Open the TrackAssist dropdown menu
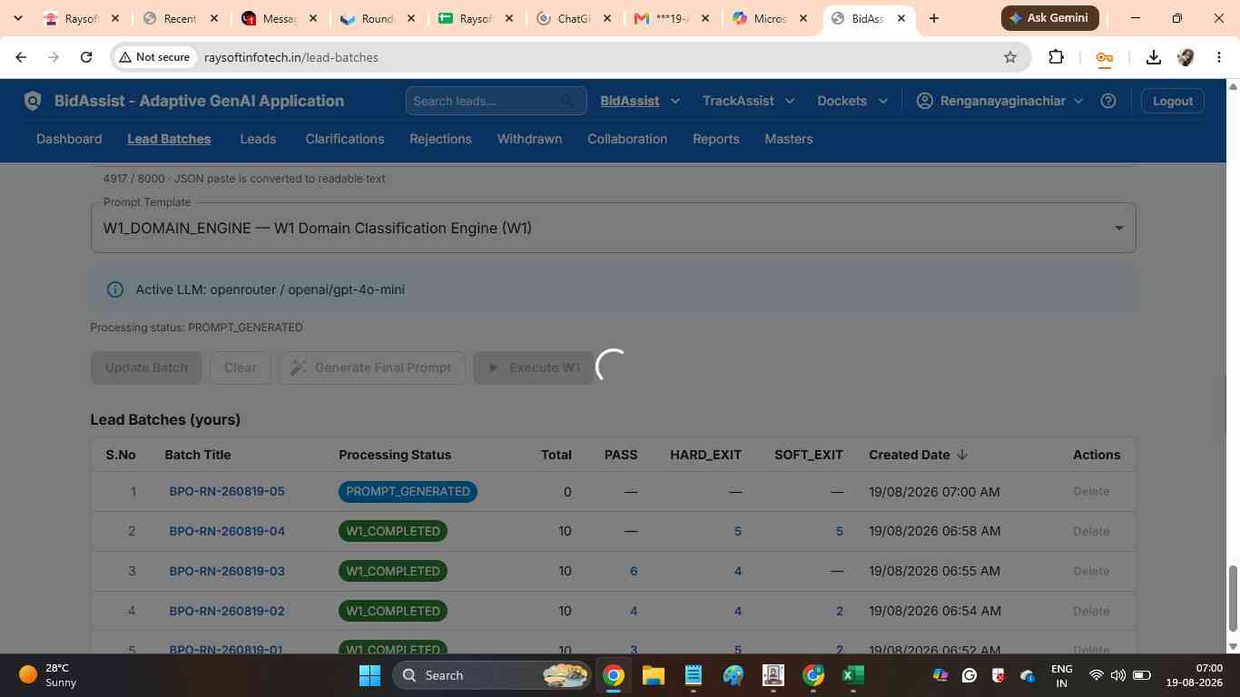Image resolution: width=1240 pixels, height=697 pixels. [748, 101]
